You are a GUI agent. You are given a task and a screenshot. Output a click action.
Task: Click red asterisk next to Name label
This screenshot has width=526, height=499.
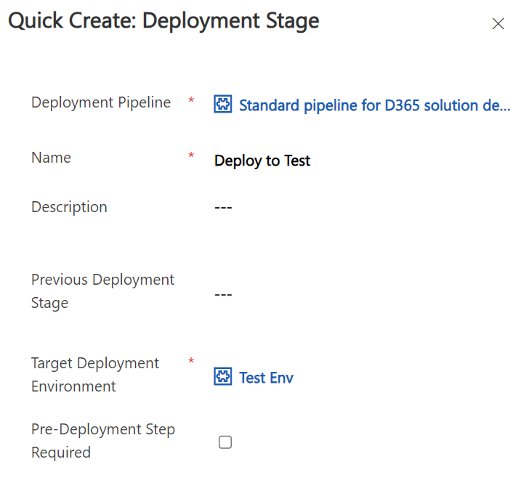click(x=191, y=156)
